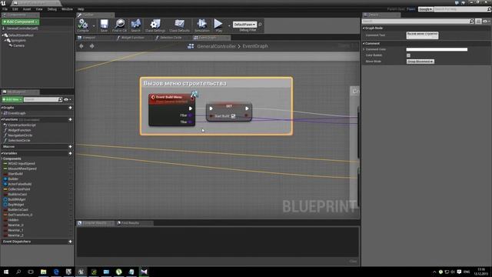Add a new macro with the plus icon
492x277 pixels.
coord(70,147)
